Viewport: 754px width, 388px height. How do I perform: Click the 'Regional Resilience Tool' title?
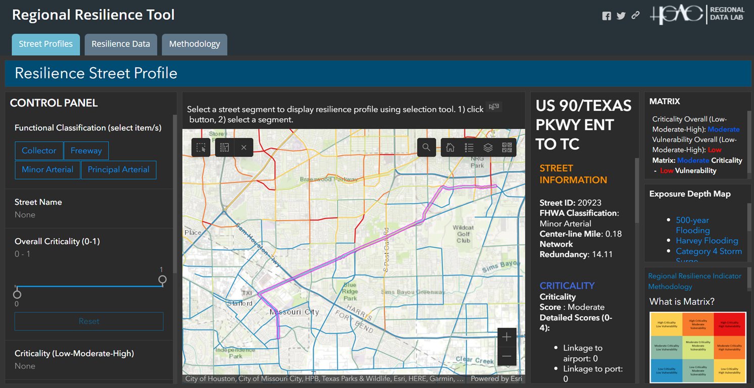93,15
